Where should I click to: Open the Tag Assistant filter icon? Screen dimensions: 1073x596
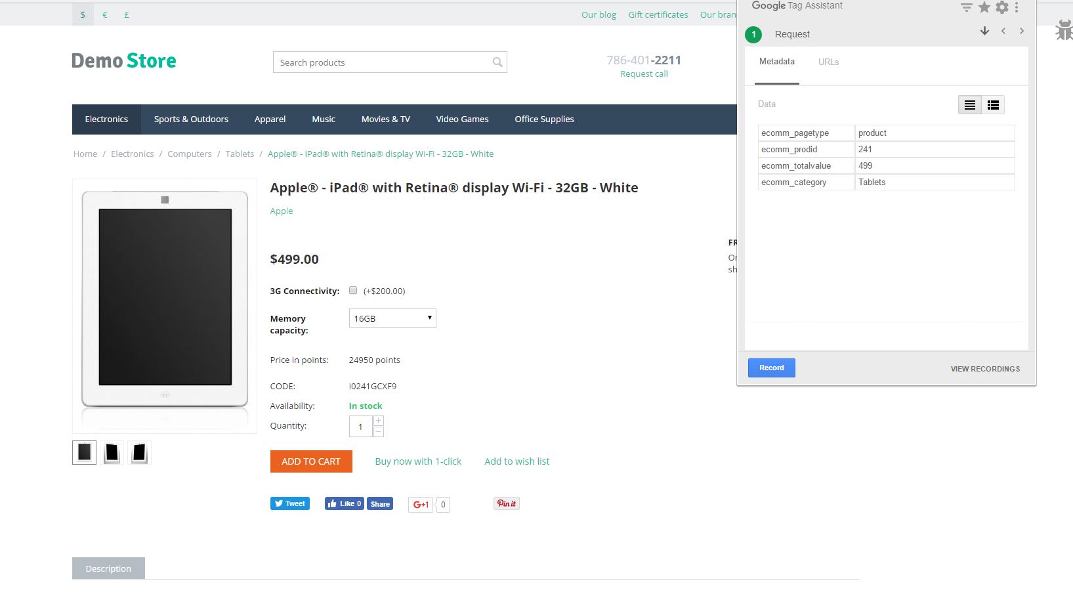(x=966, y=8)
